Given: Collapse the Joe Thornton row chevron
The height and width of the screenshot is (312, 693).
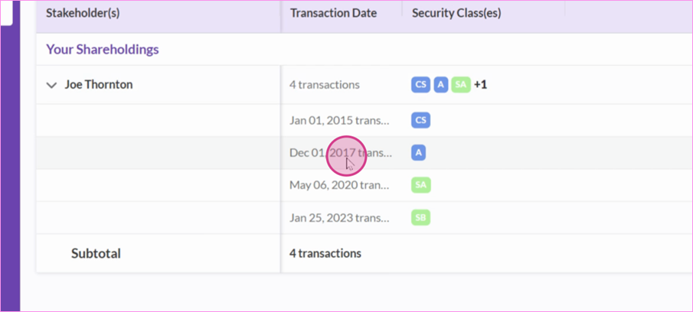Looking at the screenshot, I should [x=52, y=85].
